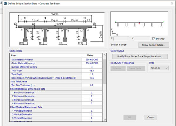Click the section data scrollbar up arrow
The width and height of the screenshot is (176, 126).
[105, 55]
